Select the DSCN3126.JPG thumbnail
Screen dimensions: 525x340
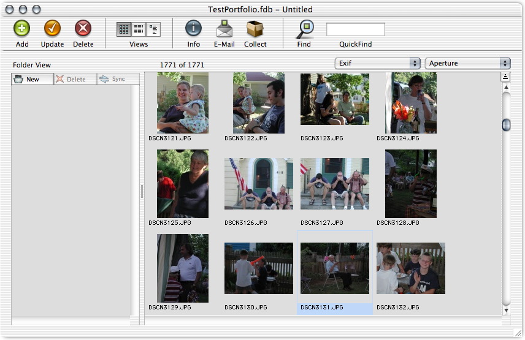[258, 184]
